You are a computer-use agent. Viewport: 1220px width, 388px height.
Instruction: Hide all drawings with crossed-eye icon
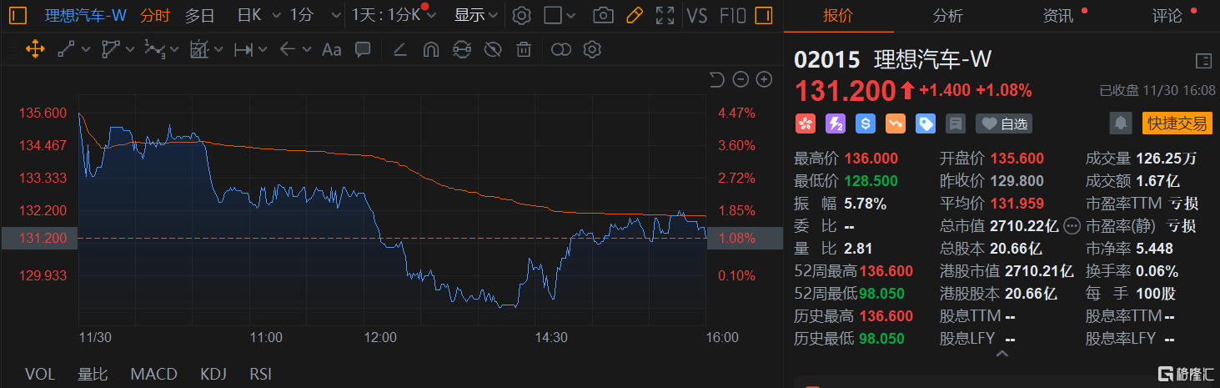pos(492,50)
